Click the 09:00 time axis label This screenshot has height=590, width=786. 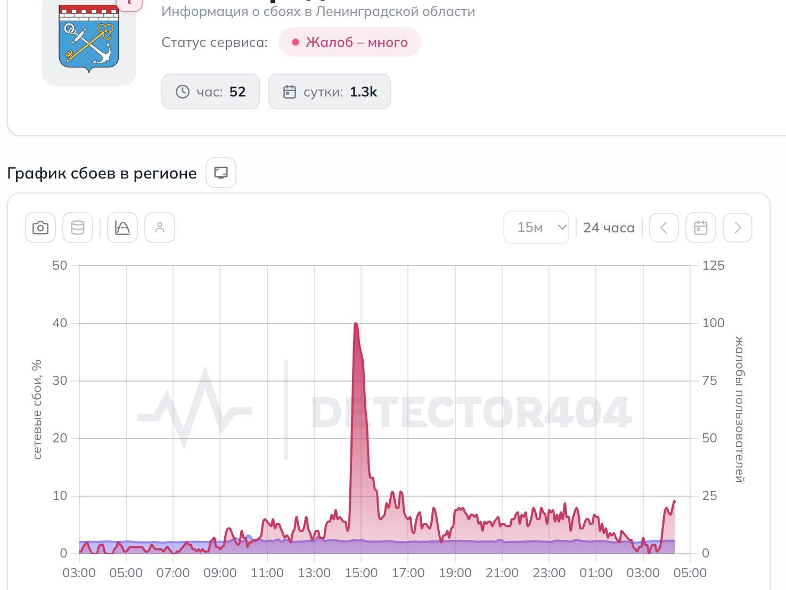(x=220, y=573)
